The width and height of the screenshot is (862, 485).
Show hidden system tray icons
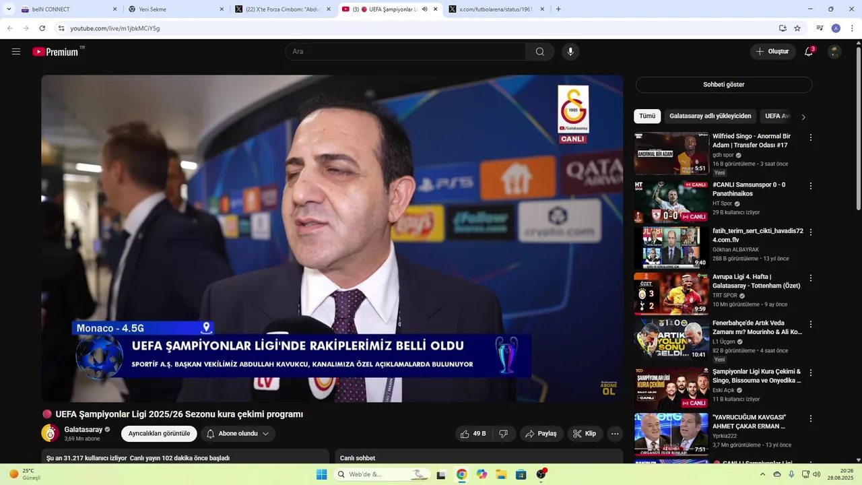[x=762, y=474]
